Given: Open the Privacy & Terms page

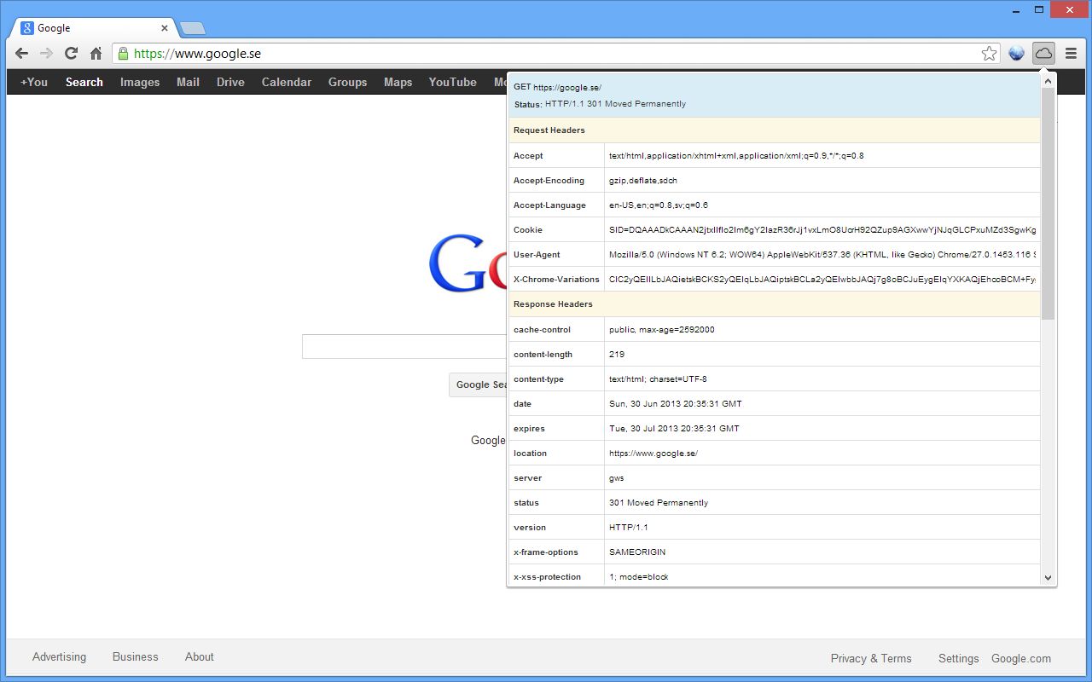Looking at the screenshot, I should click(x=871, y=658).
